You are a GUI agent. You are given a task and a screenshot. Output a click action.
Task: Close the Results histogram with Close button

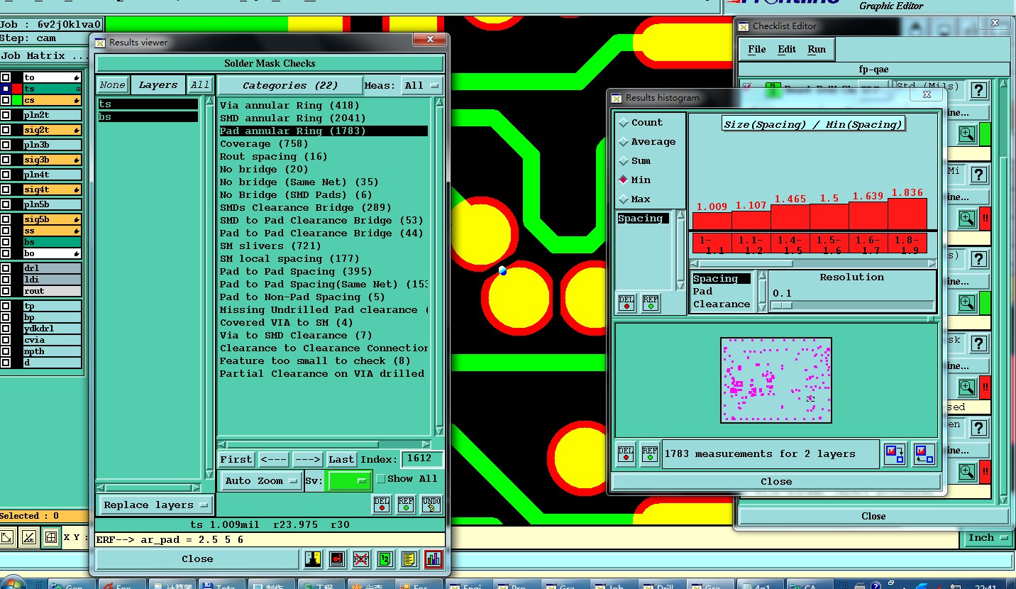tap(776, 482)
